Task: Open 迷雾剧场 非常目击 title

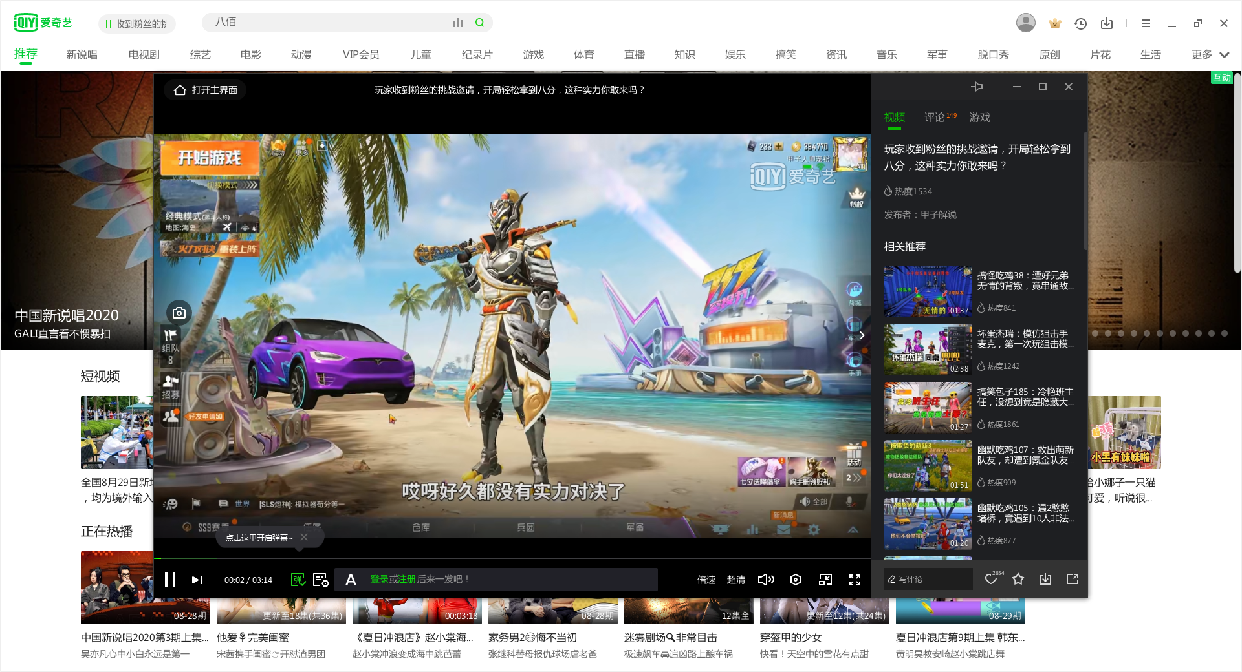Action: (670, 637)
